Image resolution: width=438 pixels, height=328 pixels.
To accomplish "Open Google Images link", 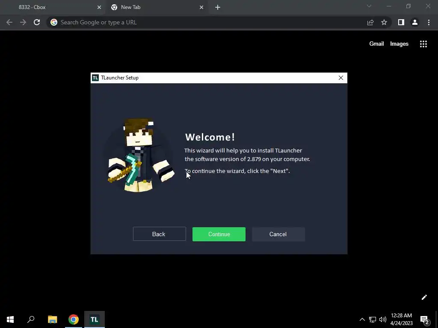I will (399, 44).
